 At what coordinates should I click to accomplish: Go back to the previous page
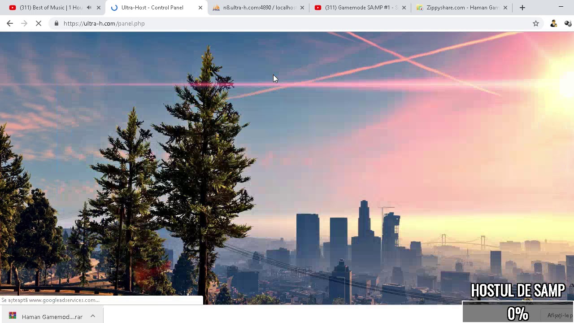coord(10,23)
